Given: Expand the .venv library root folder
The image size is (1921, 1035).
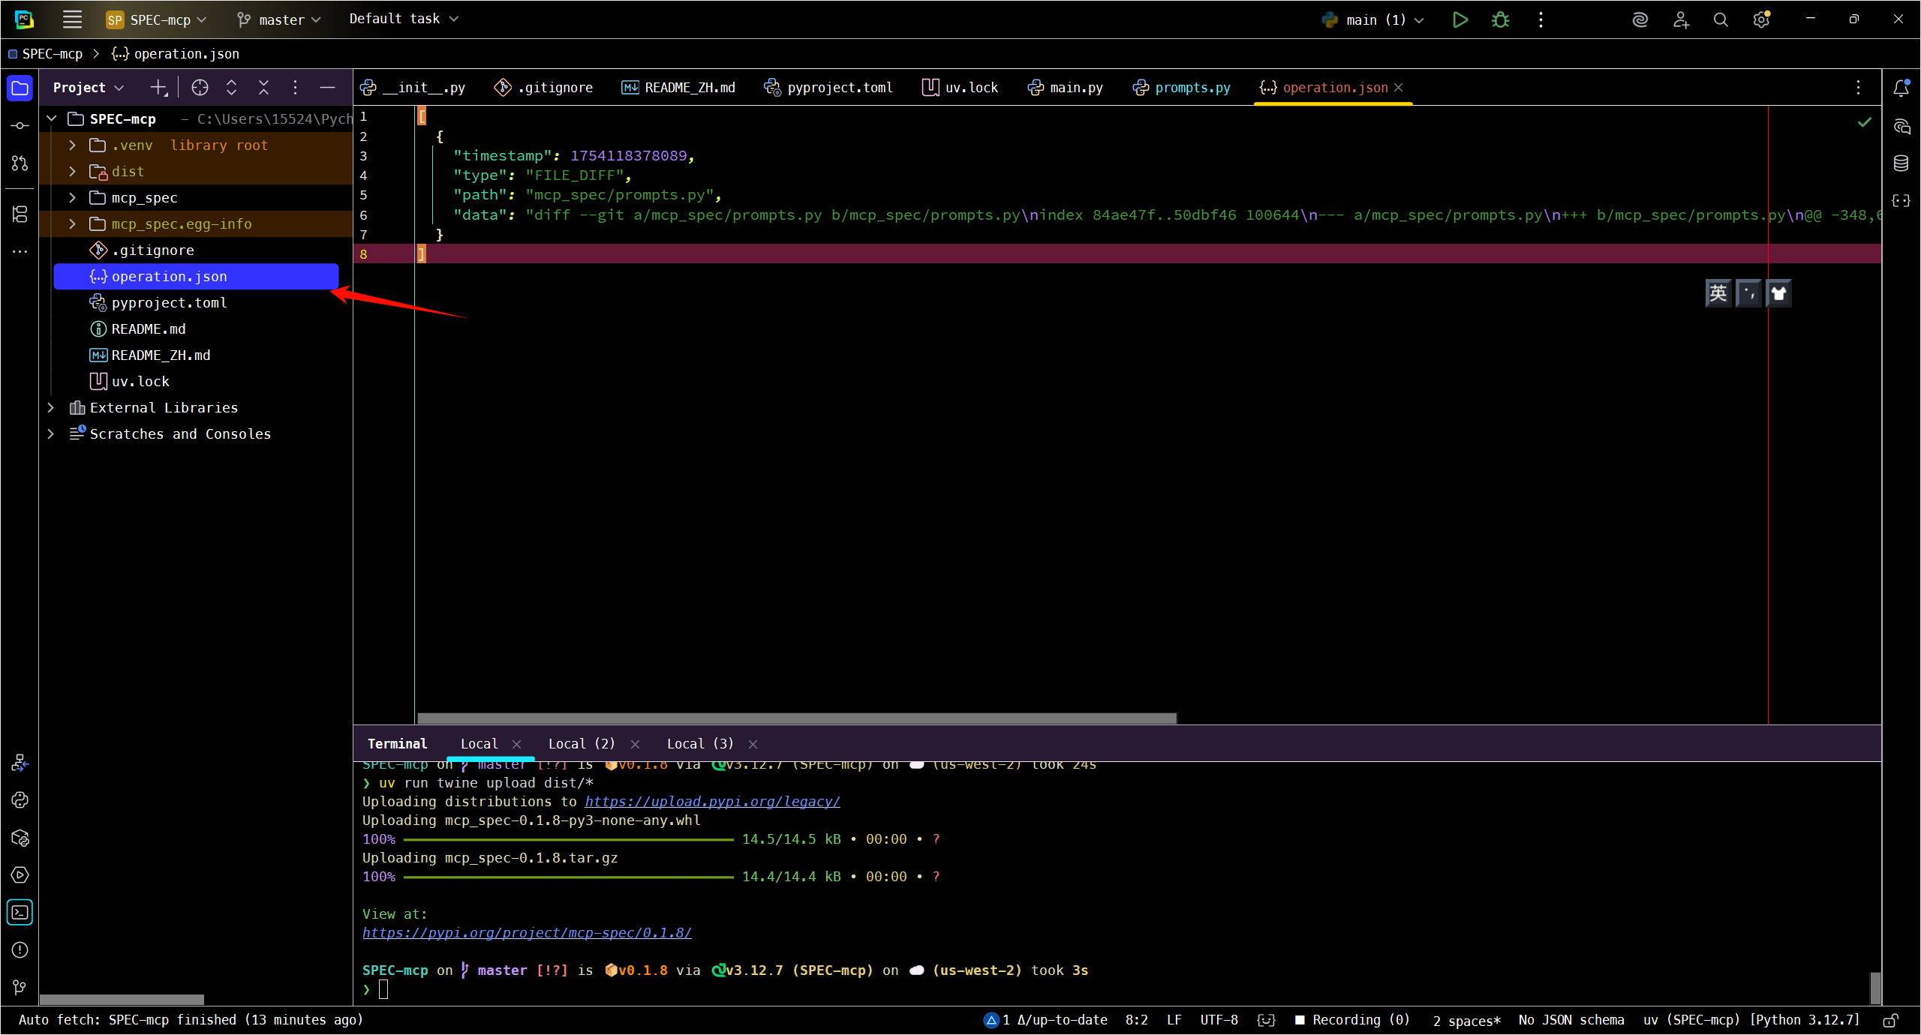Looking at the screenshot, I should point(72,145).
